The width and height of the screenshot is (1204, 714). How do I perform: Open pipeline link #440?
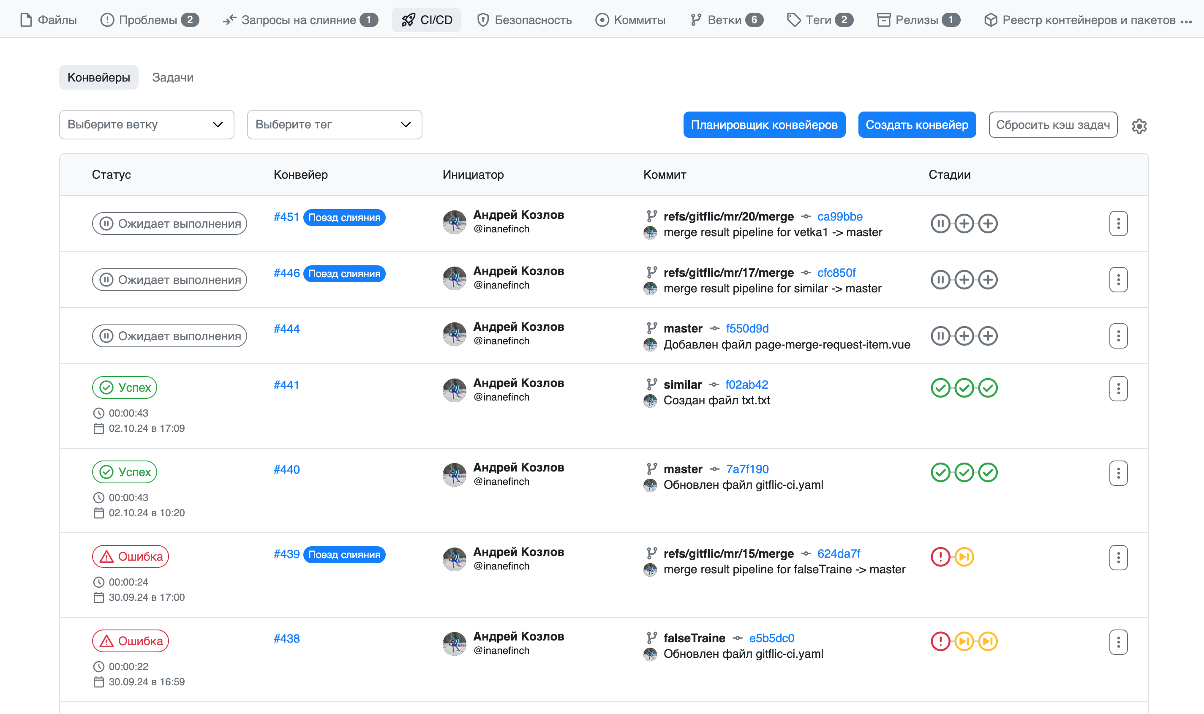[x=286, y=470]
